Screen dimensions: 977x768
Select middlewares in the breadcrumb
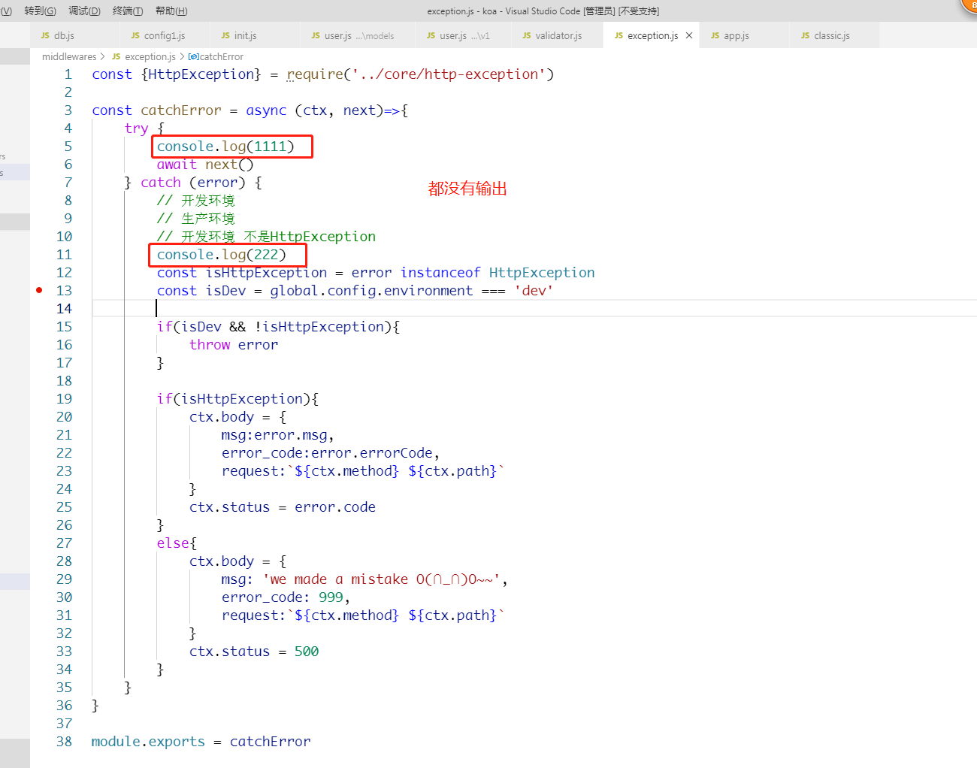pyautogui.click(x=69, y=56)
